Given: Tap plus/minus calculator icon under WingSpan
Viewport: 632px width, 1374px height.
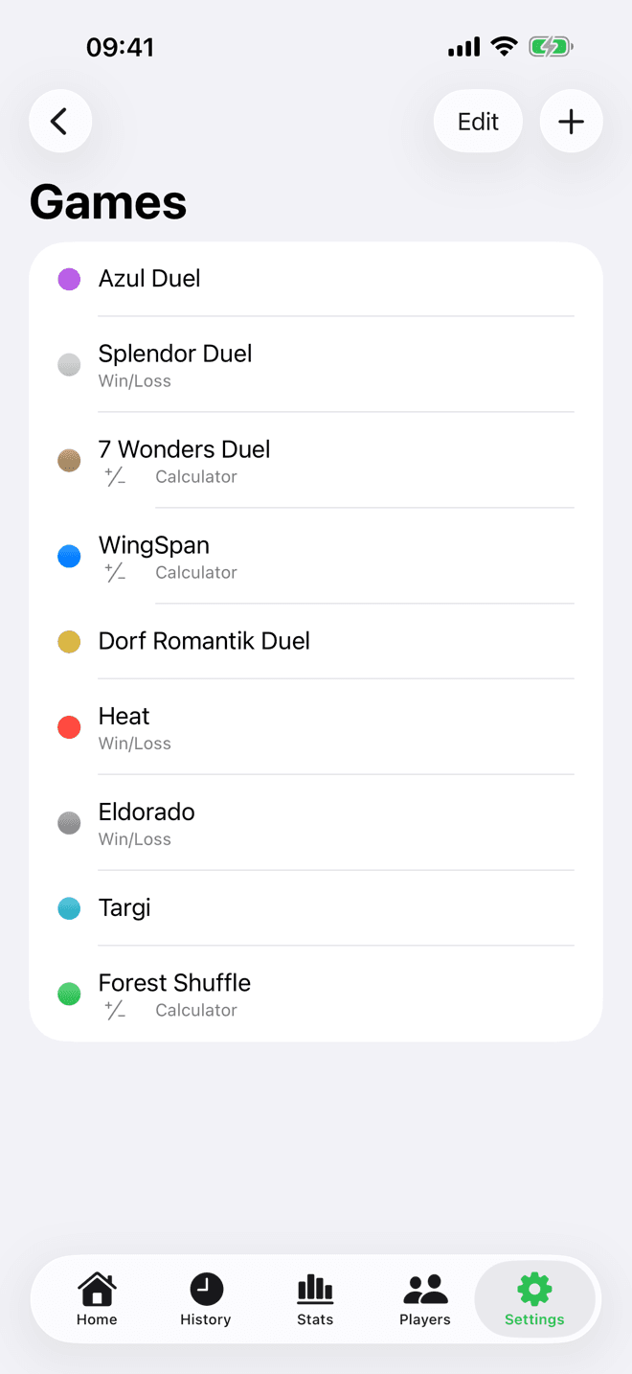Looking at the screenshot, I should 116,573.
